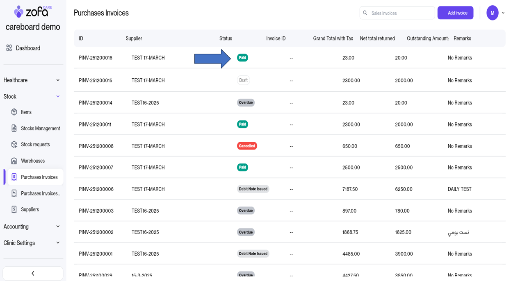Click the Zofa Care logo

33,11
